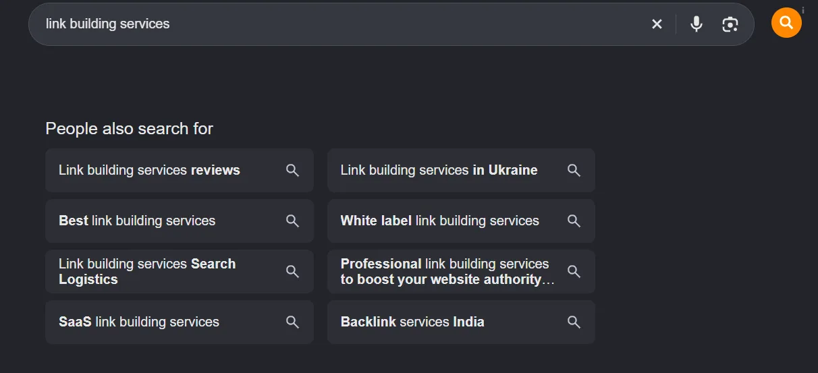Click magnifier icon in 'in Ukraine' suggestion
This screenshot has height=373, width=818.
pos(574,170)
